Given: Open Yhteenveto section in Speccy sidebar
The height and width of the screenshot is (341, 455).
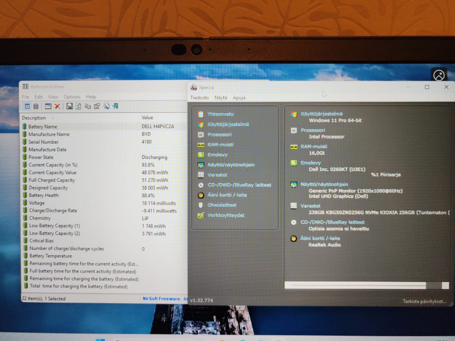Looking at the screenshot, I should click(x=220, y=114).
